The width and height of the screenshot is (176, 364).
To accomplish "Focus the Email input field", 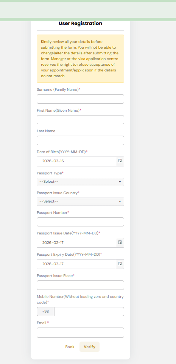I will 80,333.
